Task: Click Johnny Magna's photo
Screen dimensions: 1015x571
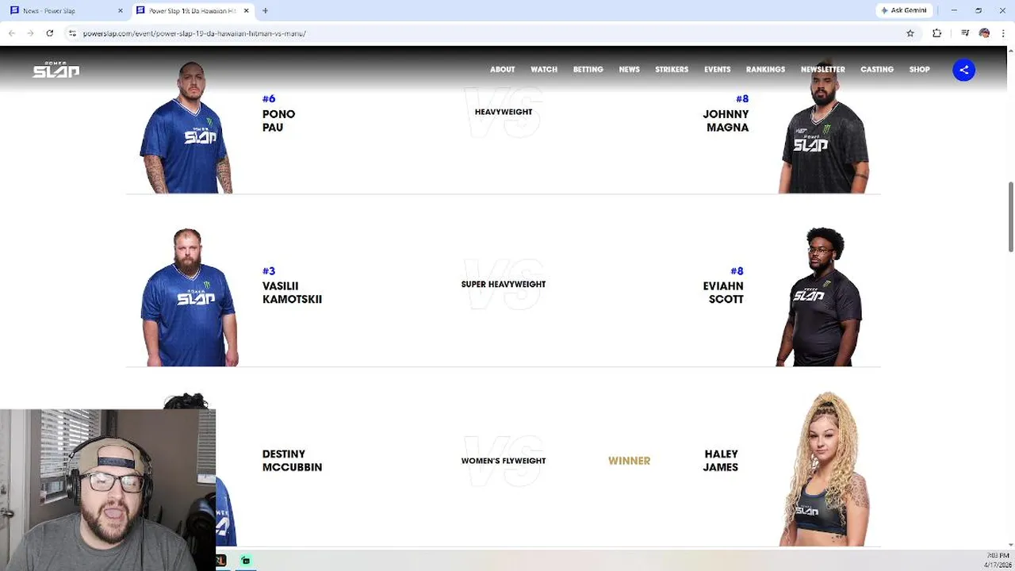Action: click(825, 127)
